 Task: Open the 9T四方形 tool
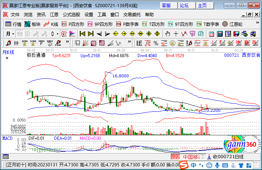(181, 24)
